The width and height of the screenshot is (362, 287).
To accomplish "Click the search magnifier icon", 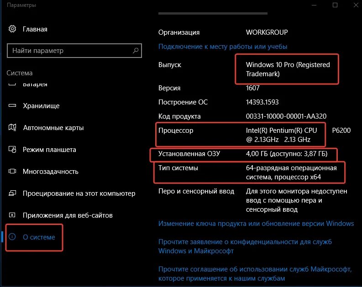I will [136, 50].
